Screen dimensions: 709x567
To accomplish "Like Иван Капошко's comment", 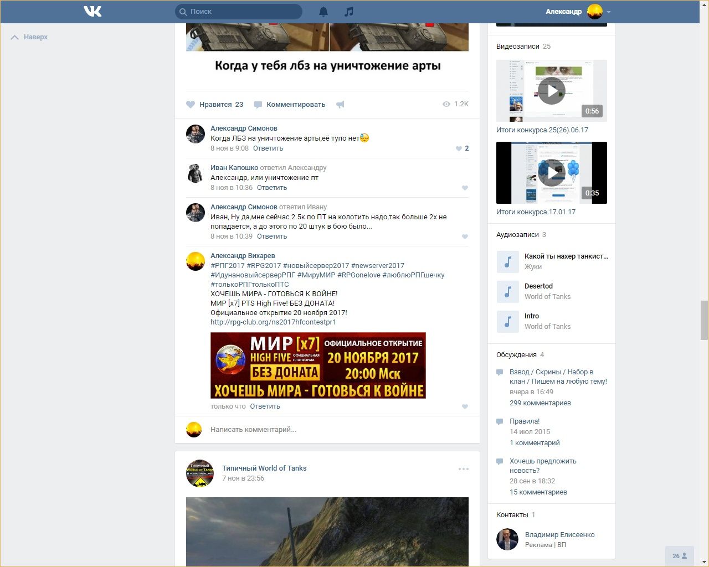I will 465,188.
